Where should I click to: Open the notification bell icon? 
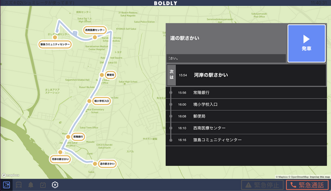click(31, 185)
